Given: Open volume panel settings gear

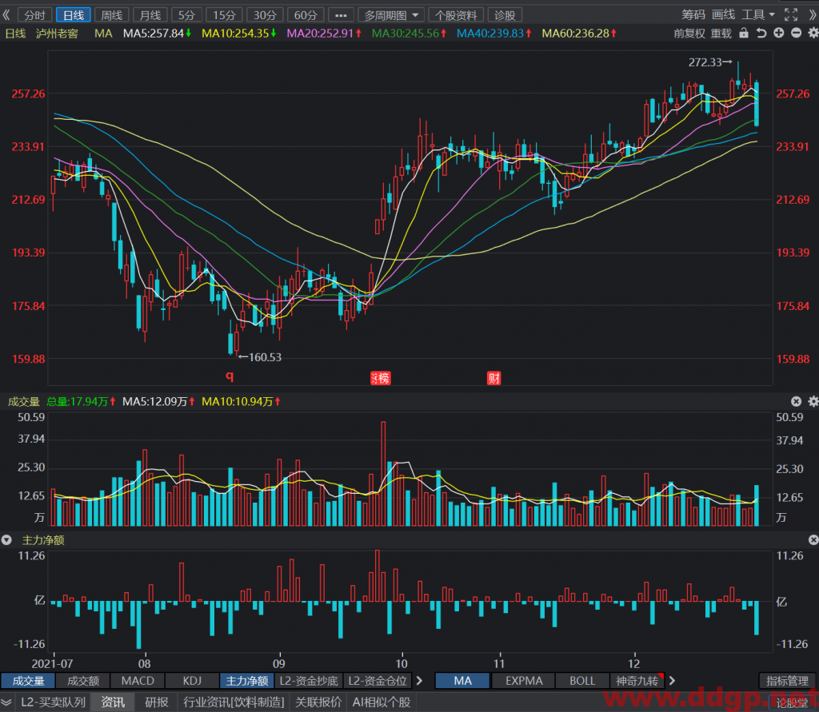Looking at the screenshot, I should (813, 401).
